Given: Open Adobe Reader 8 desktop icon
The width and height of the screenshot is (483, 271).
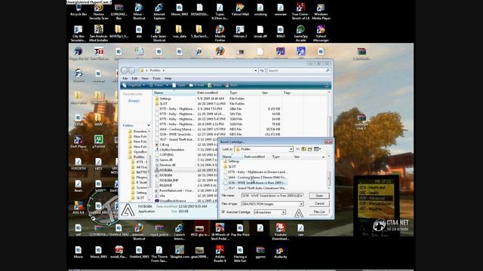Looking at the screenshot, I should 220,254.
